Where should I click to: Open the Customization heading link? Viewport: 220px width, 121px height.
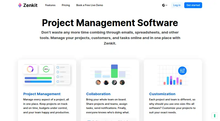pos(162,94)
